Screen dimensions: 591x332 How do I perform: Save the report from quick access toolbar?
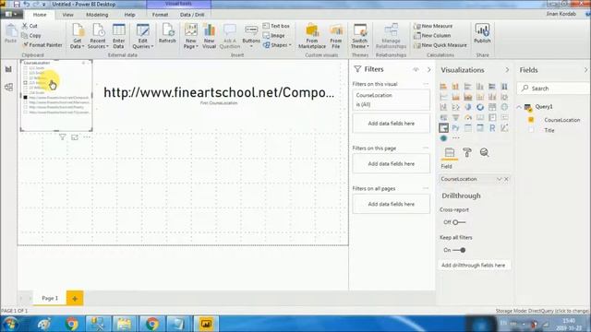[x=17, y=4]
